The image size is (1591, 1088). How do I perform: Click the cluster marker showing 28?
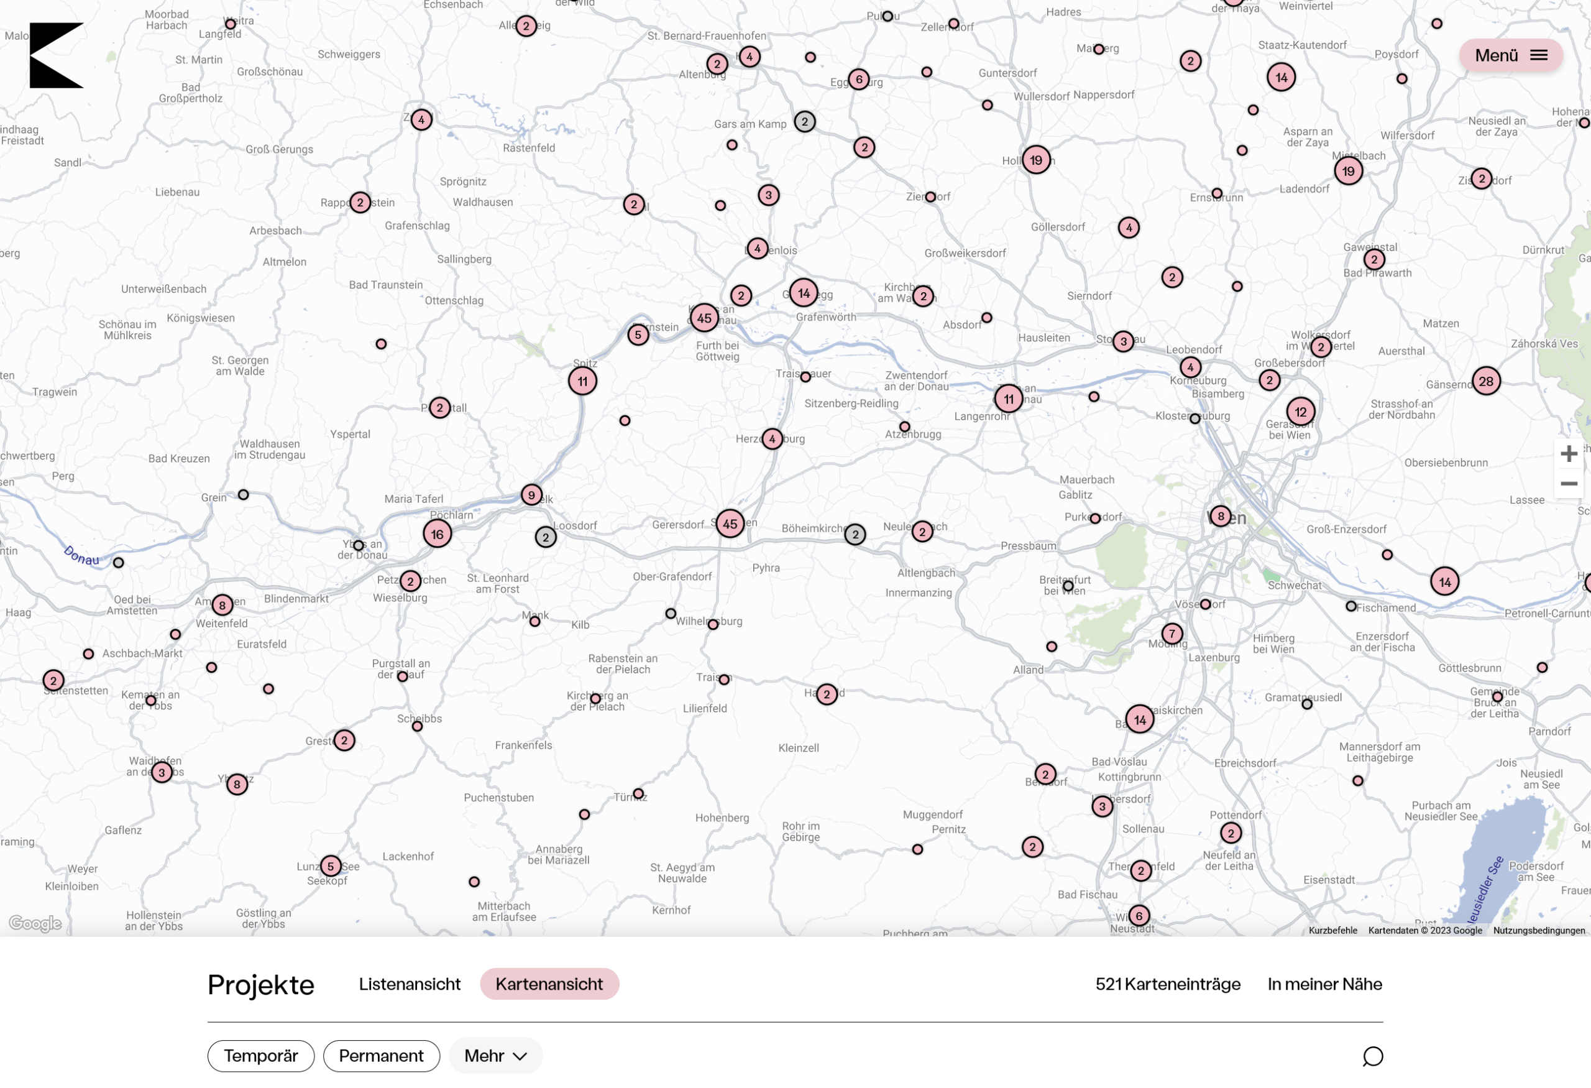tap(1485, 381)
